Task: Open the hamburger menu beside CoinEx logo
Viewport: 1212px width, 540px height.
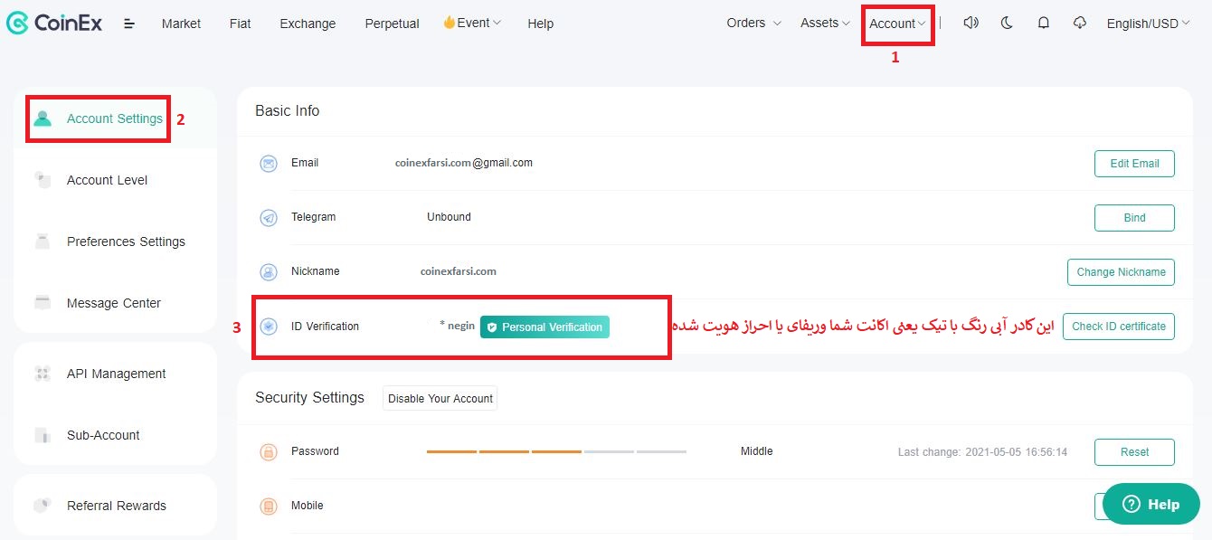Action: coord(129,24)
